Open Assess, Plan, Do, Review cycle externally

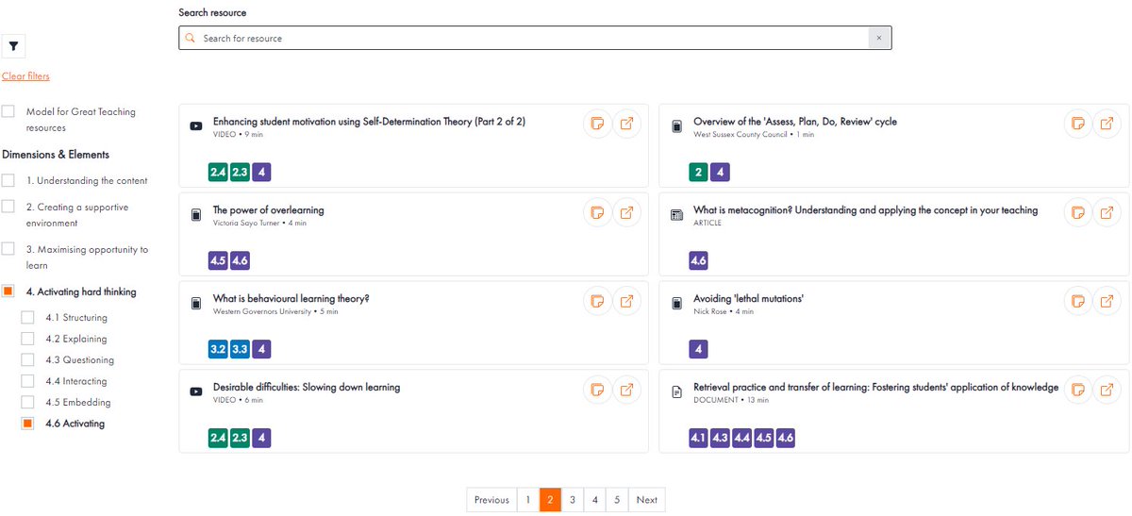point(1107,125)
